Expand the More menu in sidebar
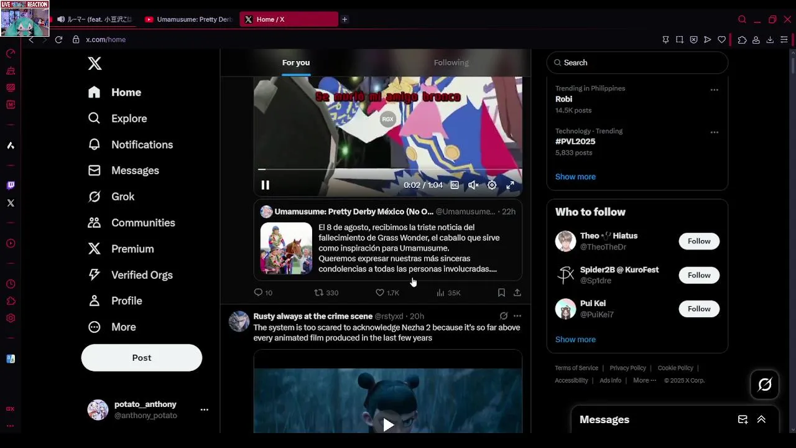 112,327
